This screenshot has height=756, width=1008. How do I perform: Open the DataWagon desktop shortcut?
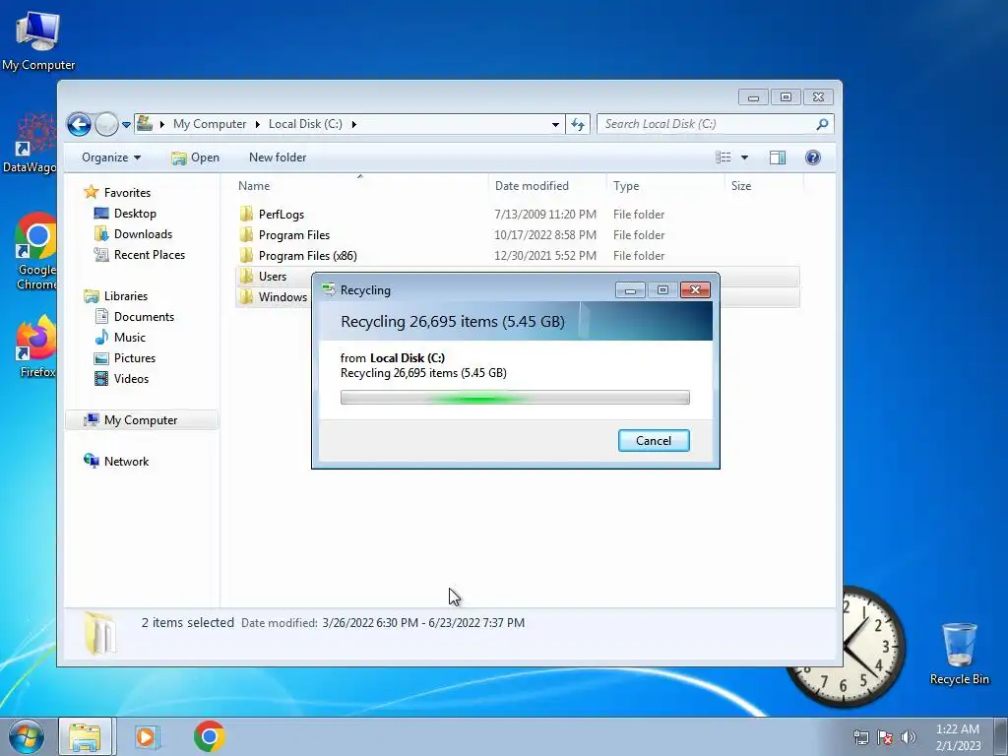(x=30, y=143)
